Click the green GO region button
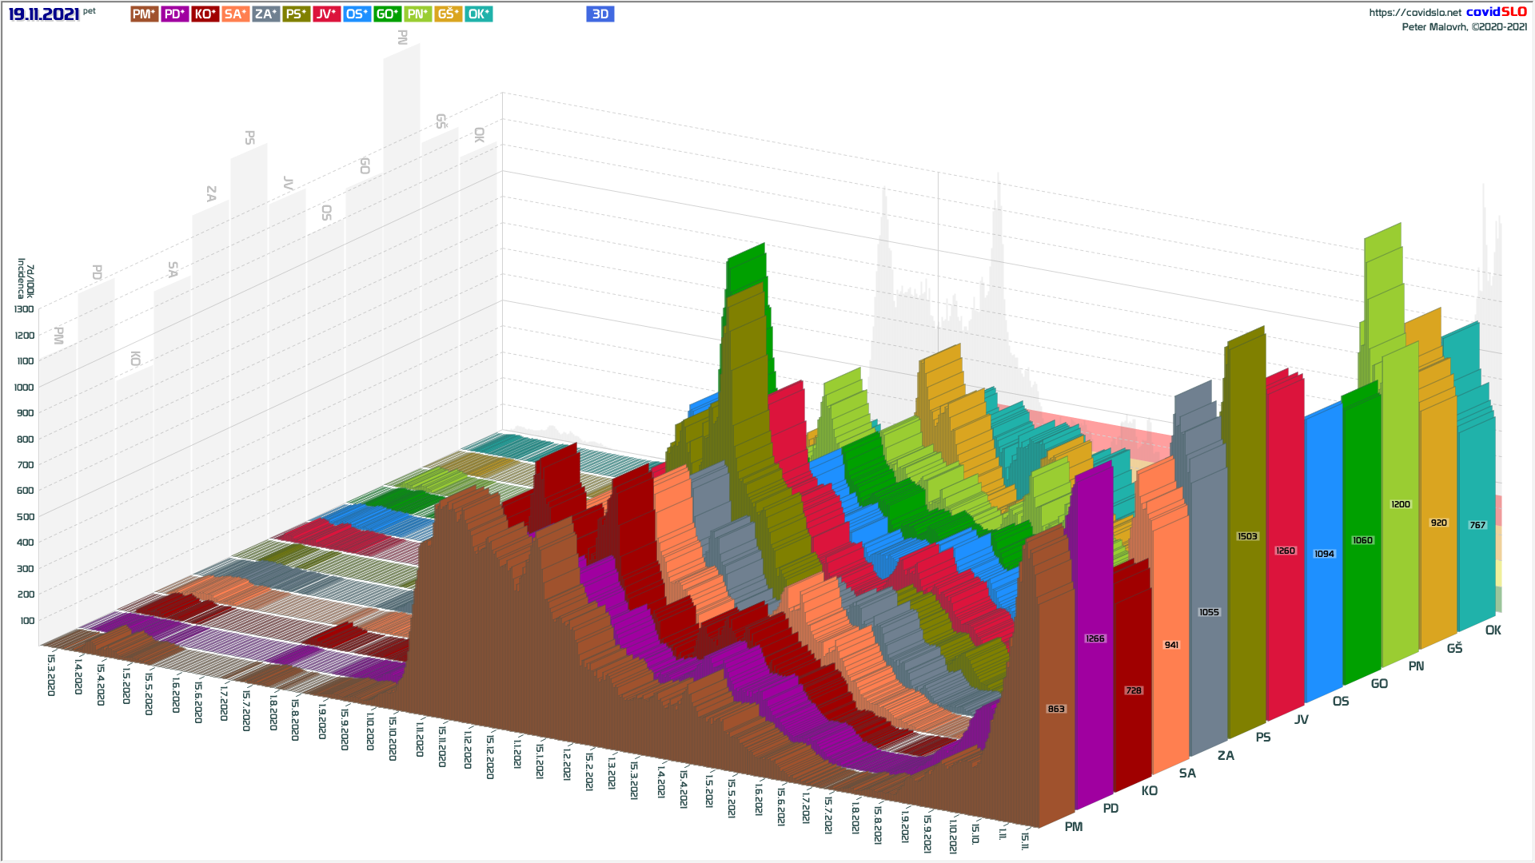This screenshot has height=863, width=1535. pyautogui.click(x=387, y=14)
